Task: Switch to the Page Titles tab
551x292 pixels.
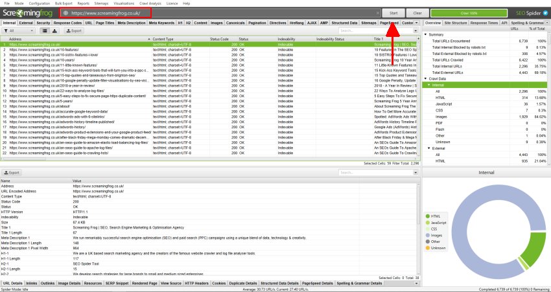Action: [x=105, y=23]
